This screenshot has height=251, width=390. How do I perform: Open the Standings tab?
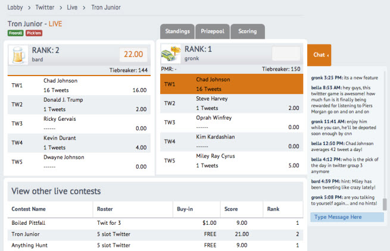click(x=177, y=32)
